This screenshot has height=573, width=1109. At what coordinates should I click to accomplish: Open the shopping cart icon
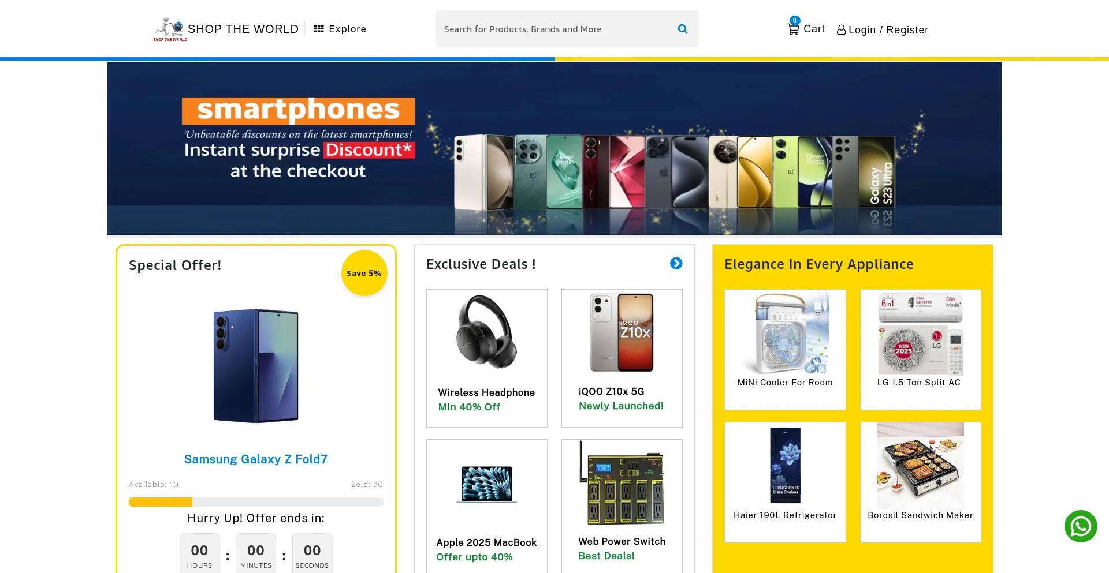pos(794,29)
